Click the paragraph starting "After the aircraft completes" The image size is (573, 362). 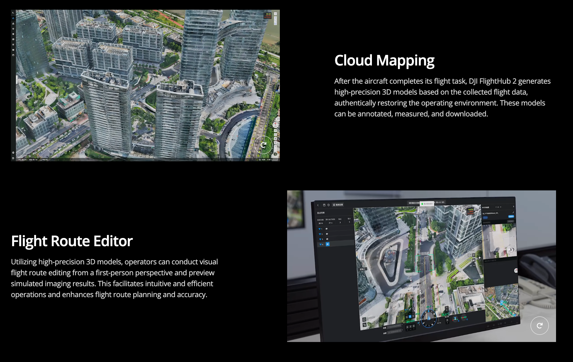pos(442,97)
